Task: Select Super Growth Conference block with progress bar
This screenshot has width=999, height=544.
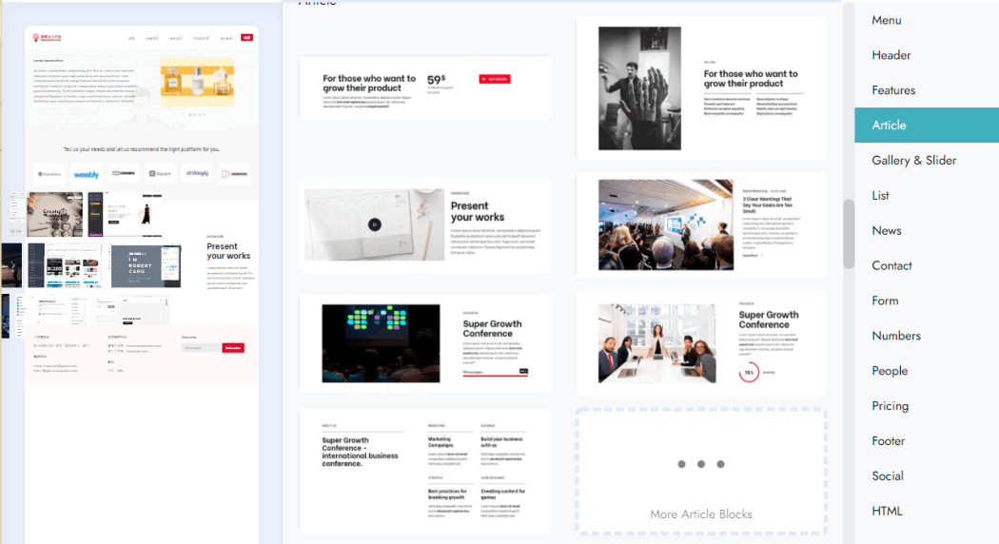Action: pos(425,342)
